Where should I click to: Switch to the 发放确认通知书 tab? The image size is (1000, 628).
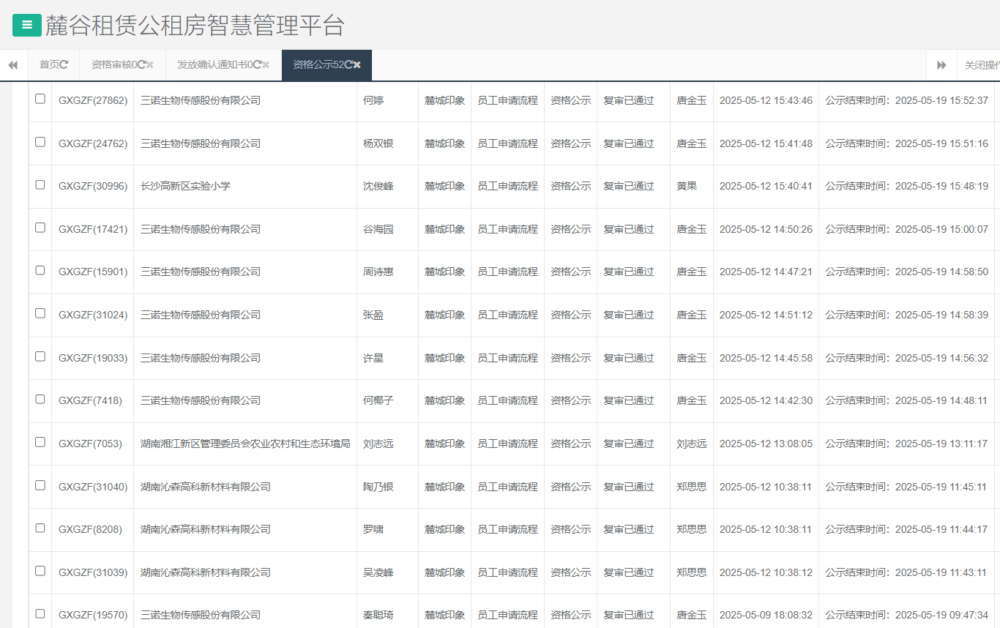click(214, 65)
